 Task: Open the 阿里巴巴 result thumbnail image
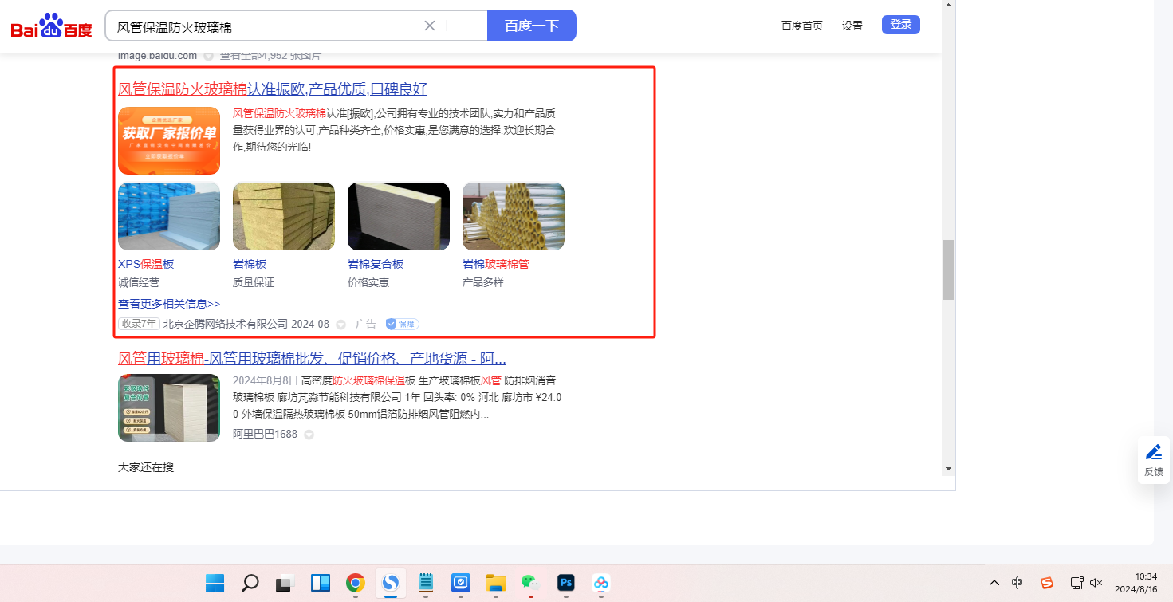169,407
